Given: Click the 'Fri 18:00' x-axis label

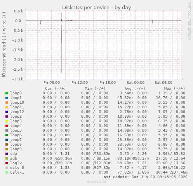Looking at the screenshot, I should (x=108, y=83).
